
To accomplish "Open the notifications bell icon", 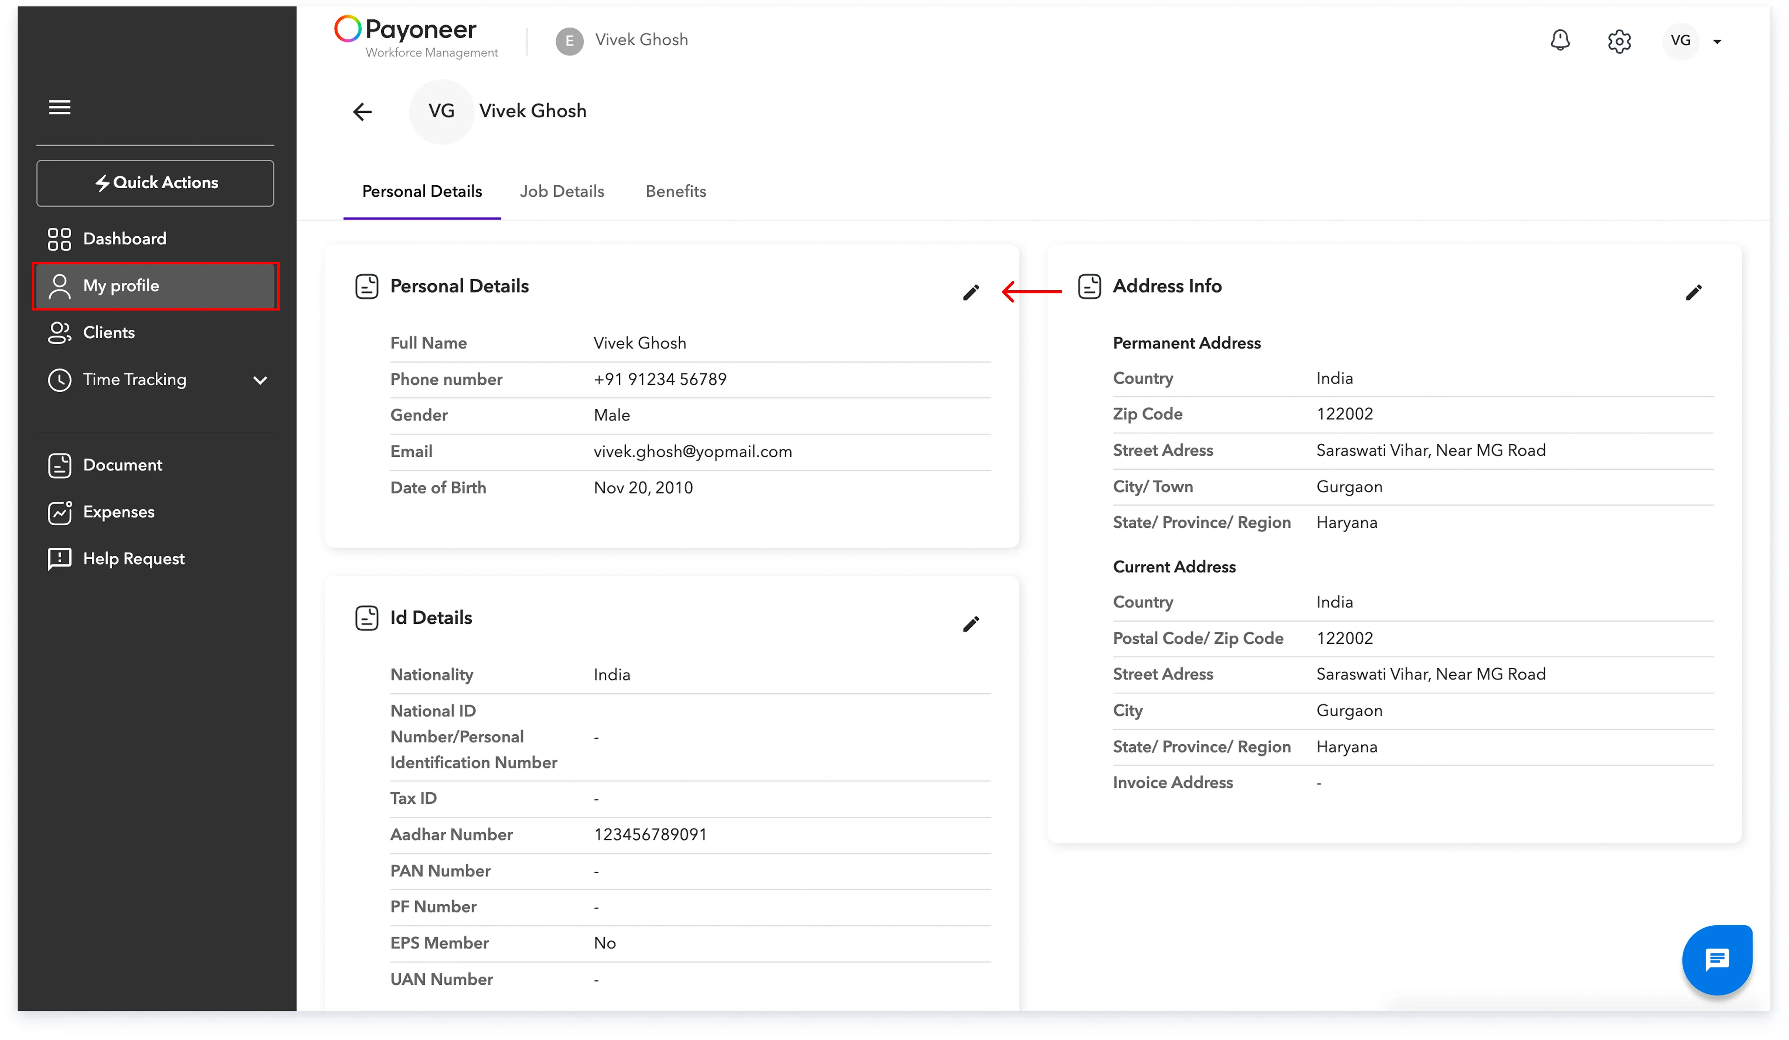I will click(x=1560, y=40).
